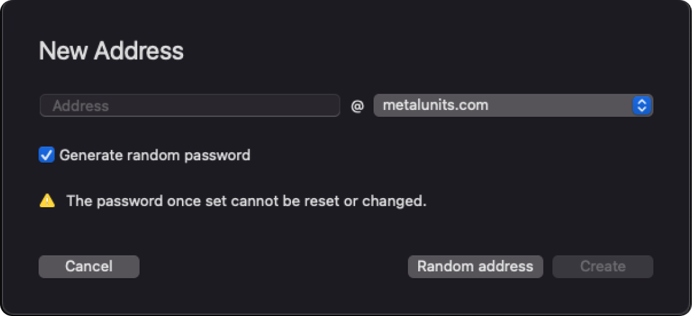The image size is (692, 316).
Task: Click the yellow warning triangle icon
Action: point(47,201)
